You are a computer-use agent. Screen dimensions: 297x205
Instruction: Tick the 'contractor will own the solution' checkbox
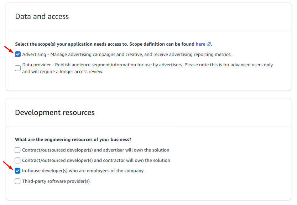coord(18,160)
